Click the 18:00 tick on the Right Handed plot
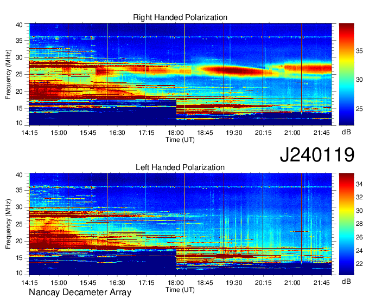 pyautogui.click(x=176, y=133)
